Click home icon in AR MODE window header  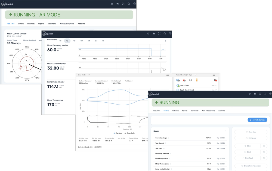(x=118, y=4)
